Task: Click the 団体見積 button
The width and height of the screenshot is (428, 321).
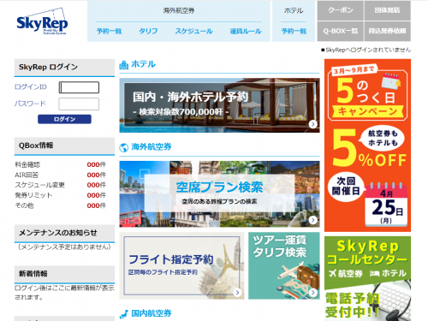Action: point(388,10)
